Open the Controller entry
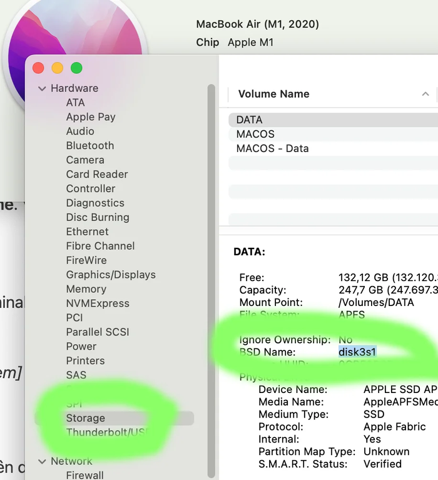 91,189
